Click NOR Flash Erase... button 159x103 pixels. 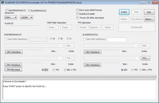(53, 27)
